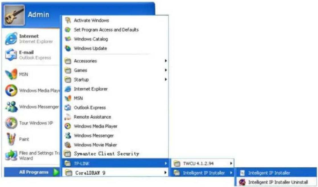Viewport: 318px width, 187px height.
Task: Click the 'Outlook Express' subtitle under E-mail
Action: (x=35, y=58)
